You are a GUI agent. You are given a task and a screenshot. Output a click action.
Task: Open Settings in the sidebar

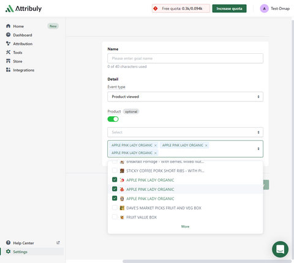coord(20,252)
